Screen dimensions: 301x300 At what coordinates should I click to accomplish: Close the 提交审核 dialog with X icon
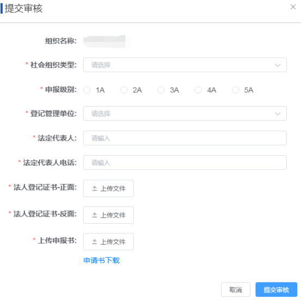[x=293, y=7]
